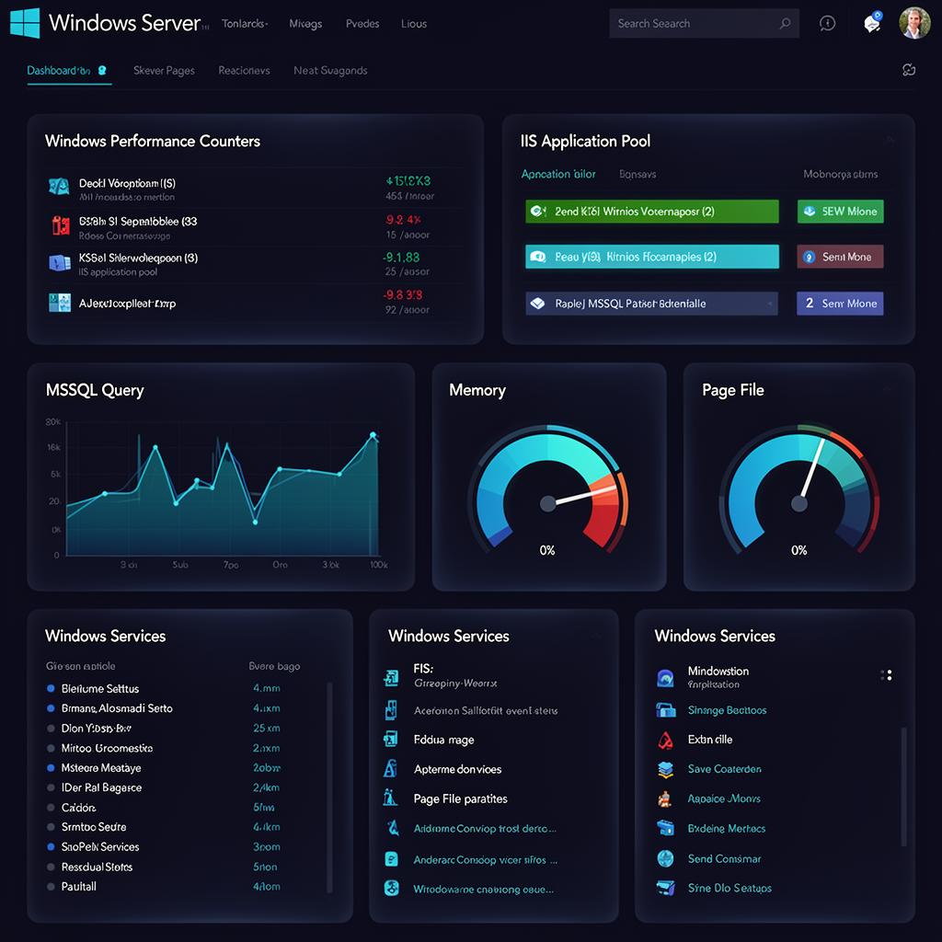This screenshot has height=942, width=942.
Task: Select the Send Comsmar globe icon
Action: [x=665, y=858]
